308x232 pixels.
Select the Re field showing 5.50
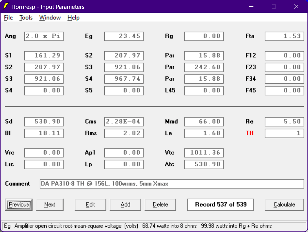tap(284, 122)
